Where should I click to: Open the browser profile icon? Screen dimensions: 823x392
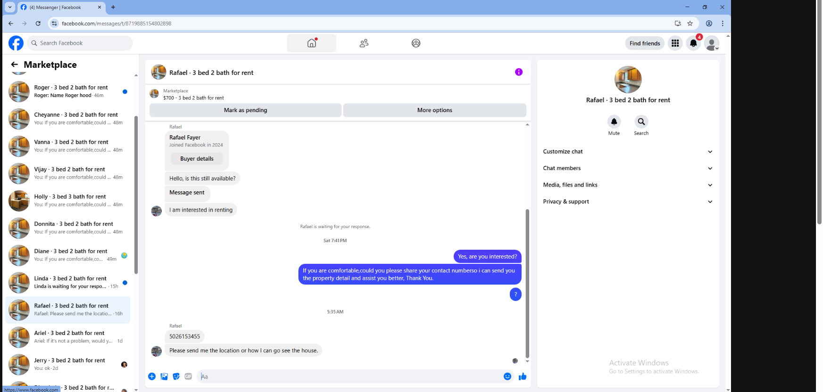pos(709,23)
